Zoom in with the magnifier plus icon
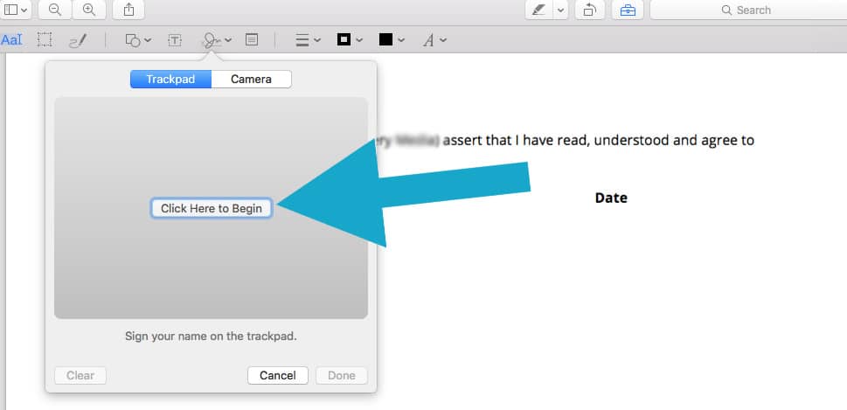847x410 pixels. (x=89, y=10)
